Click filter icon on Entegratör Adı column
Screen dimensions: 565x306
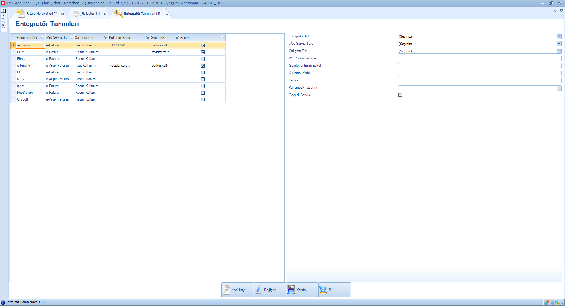[x=42, y=38]
